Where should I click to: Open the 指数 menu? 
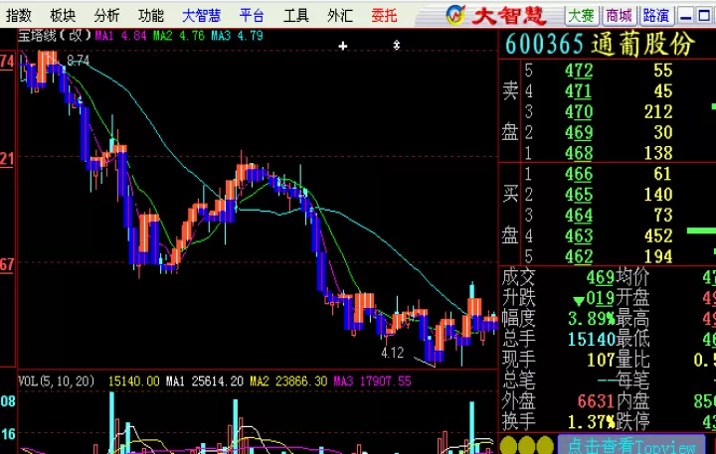pyautogui.click(x=19, y=16)
